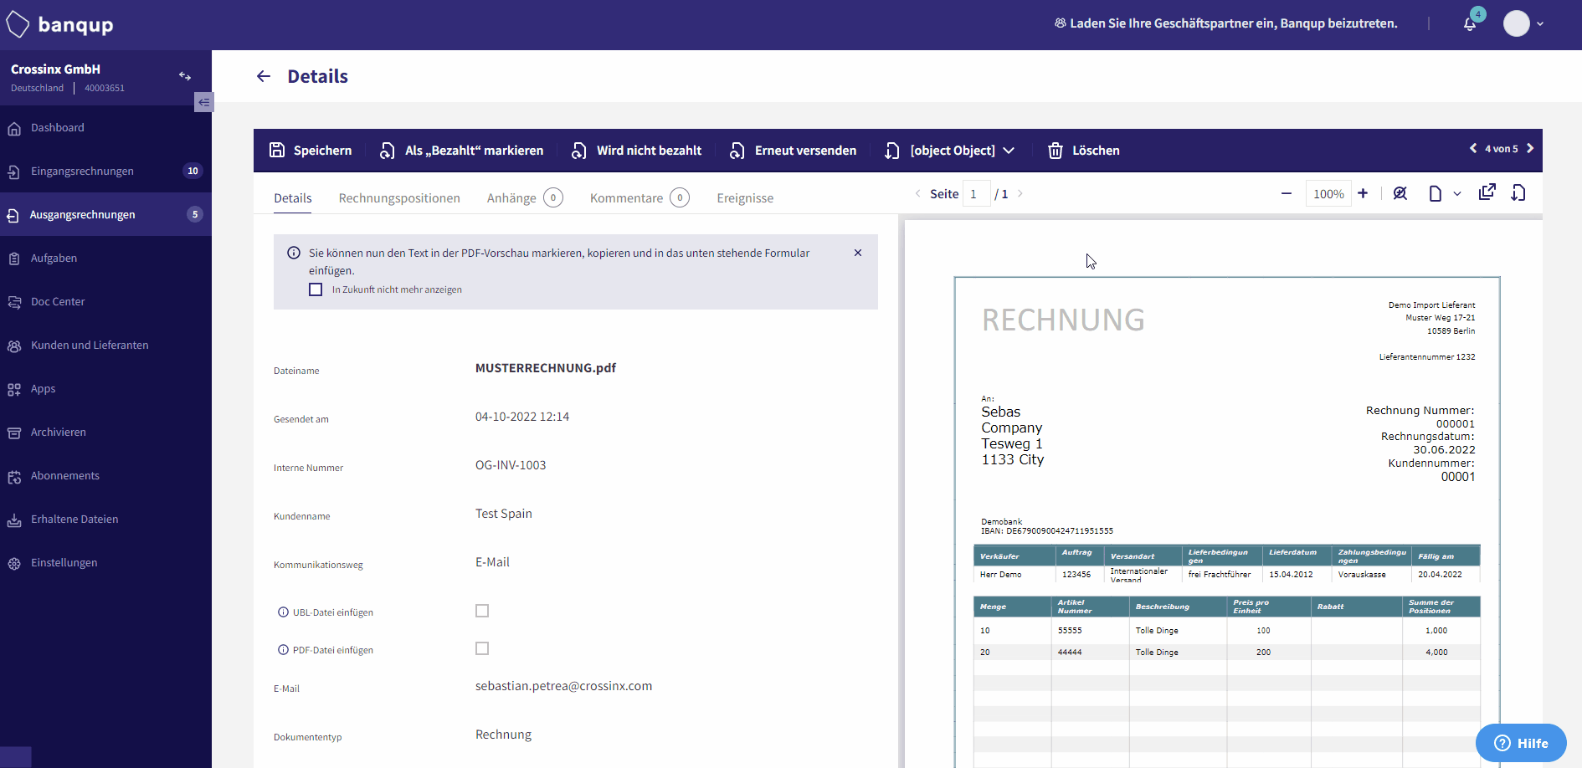This screenshot has height=768, width=1582.
Task: Click customer name Test Spain
Action: [504, 514]
